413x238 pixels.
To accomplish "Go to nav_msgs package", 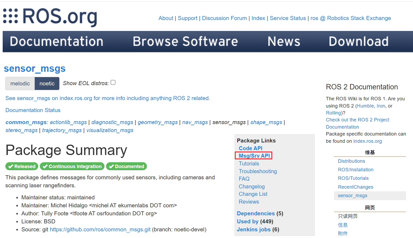I will click(195, 122).
